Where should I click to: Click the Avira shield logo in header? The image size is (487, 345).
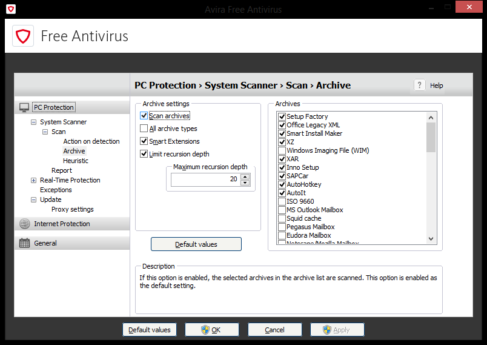tap(23, 36)
